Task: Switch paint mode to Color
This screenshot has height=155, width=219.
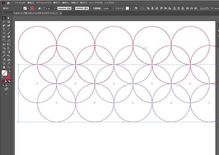Action: coord(3,81)
